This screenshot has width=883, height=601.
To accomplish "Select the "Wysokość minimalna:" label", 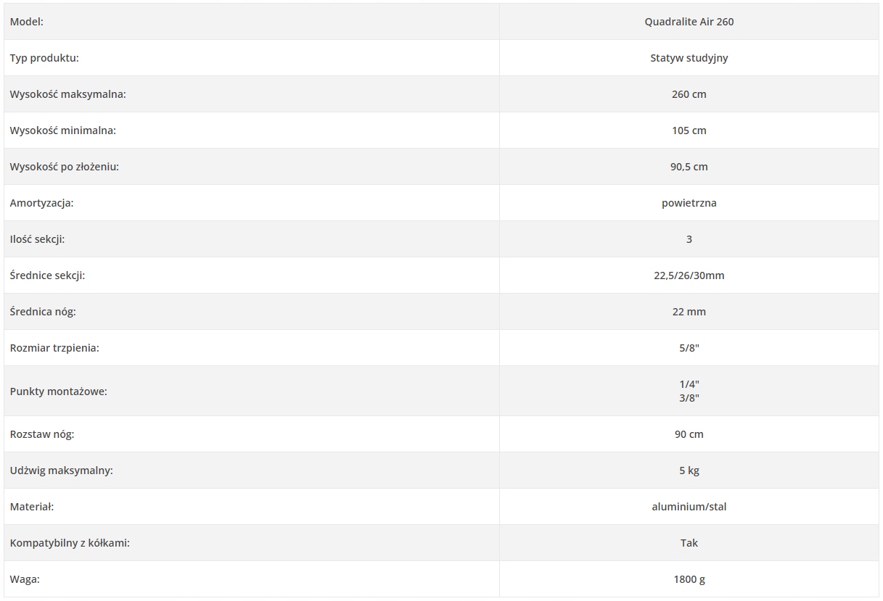I will (x=63, y=130).
